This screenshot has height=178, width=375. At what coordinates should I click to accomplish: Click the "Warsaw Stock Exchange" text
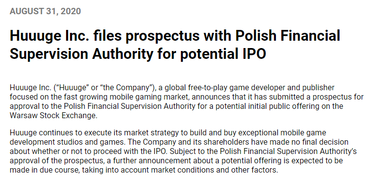point(53,115)
